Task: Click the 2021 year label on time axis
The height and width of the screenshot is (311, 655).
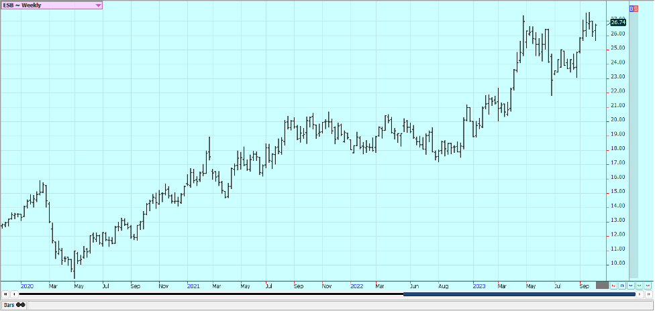Action: click(193, 286)
